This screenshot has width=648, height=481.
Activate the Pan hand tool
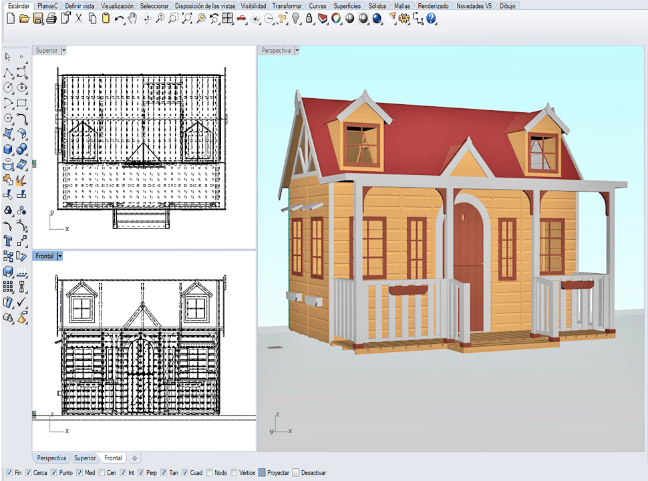(x=132, y=18)
